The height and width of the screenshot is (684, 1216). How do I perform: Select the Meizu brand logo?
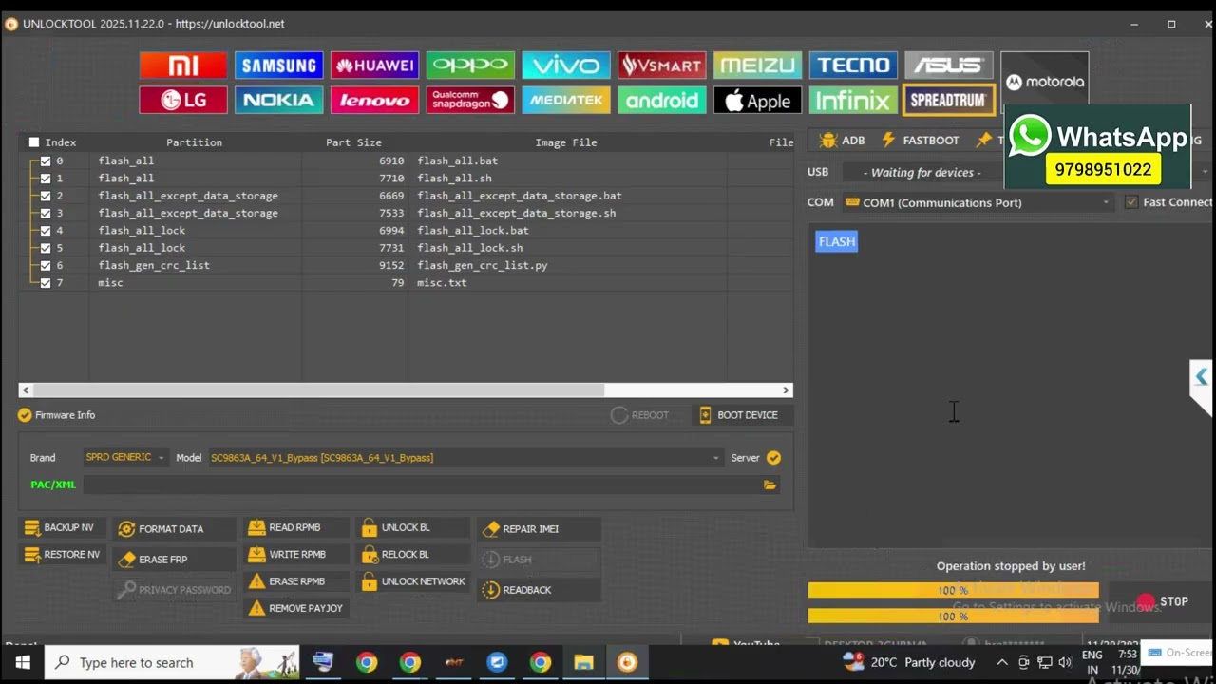[x=757, y=65]
